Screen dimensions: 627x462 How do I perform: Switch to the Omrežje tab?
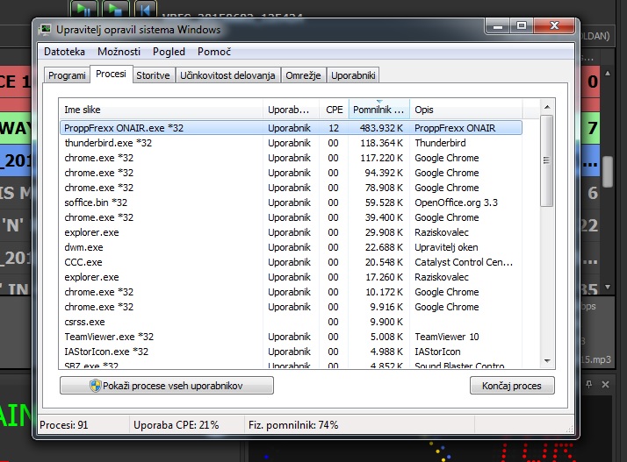coord(305,76)
